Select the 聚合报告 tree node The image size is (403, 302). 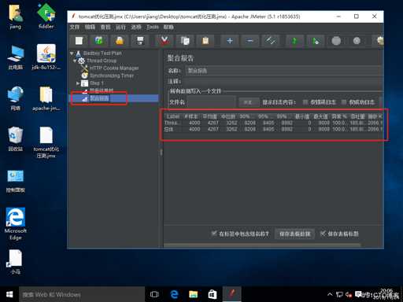pos(99,98)
